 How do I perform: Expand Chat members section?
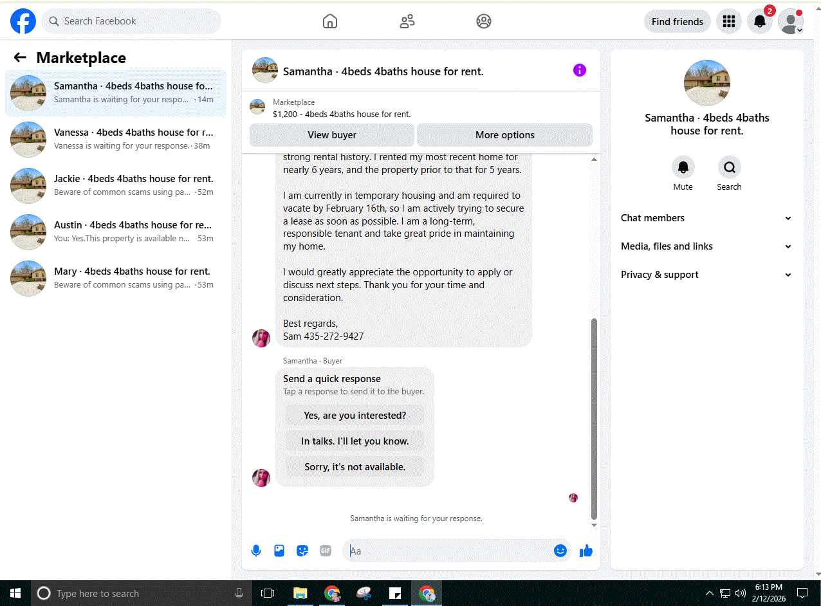tap(706, 218)
